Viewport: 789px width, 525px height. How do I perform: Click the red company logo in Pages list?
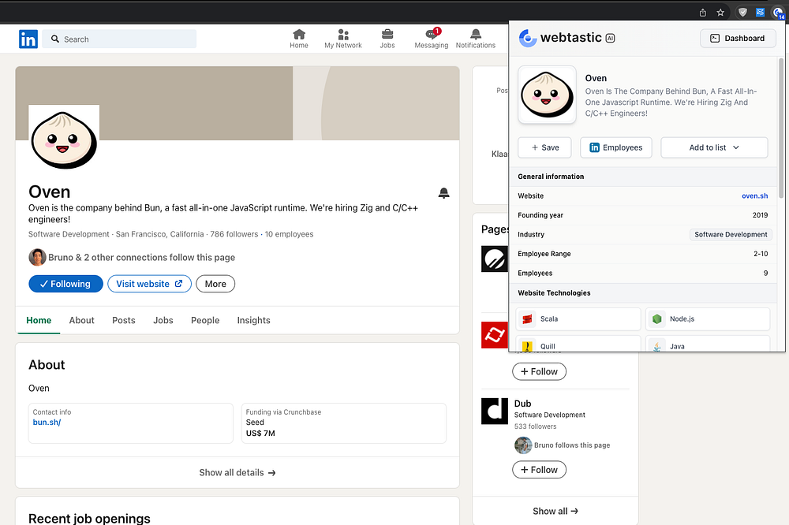494,335
